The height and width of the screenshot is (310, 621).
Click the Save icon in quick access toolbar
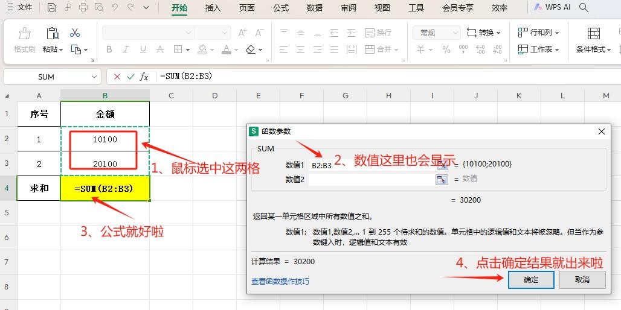52,8
